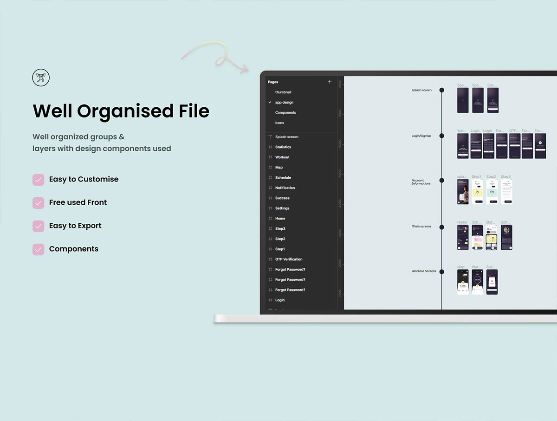Click the Main screens timeline dot
The image size is (557, 421).
(442, 227)
